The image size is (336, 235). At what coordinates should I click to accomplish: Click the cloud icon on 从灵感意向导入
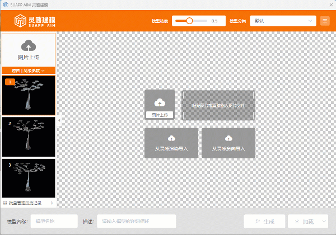click(228, 138)
